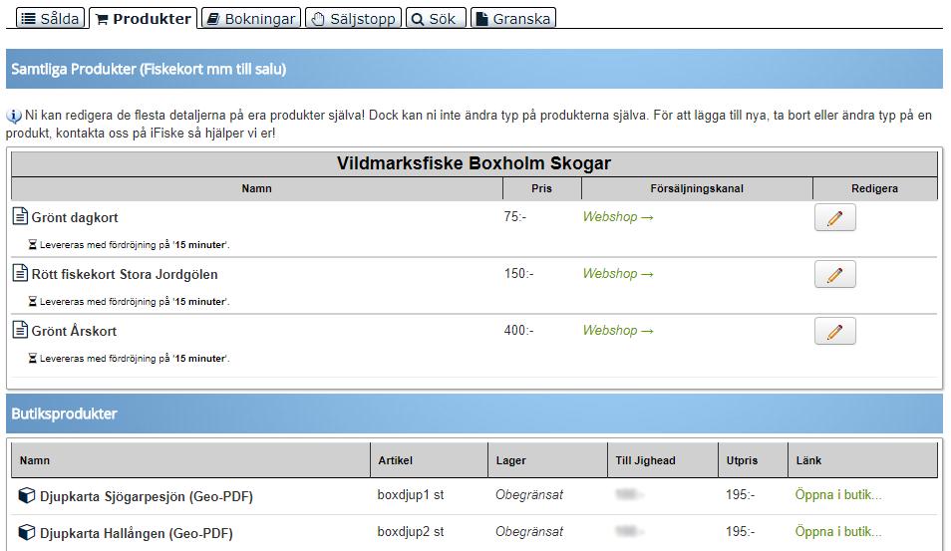Select product name Grönt dagkort

click(75, 217)
